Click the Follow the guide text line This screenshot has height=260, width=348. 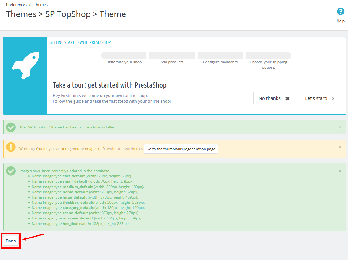[112, 101]
